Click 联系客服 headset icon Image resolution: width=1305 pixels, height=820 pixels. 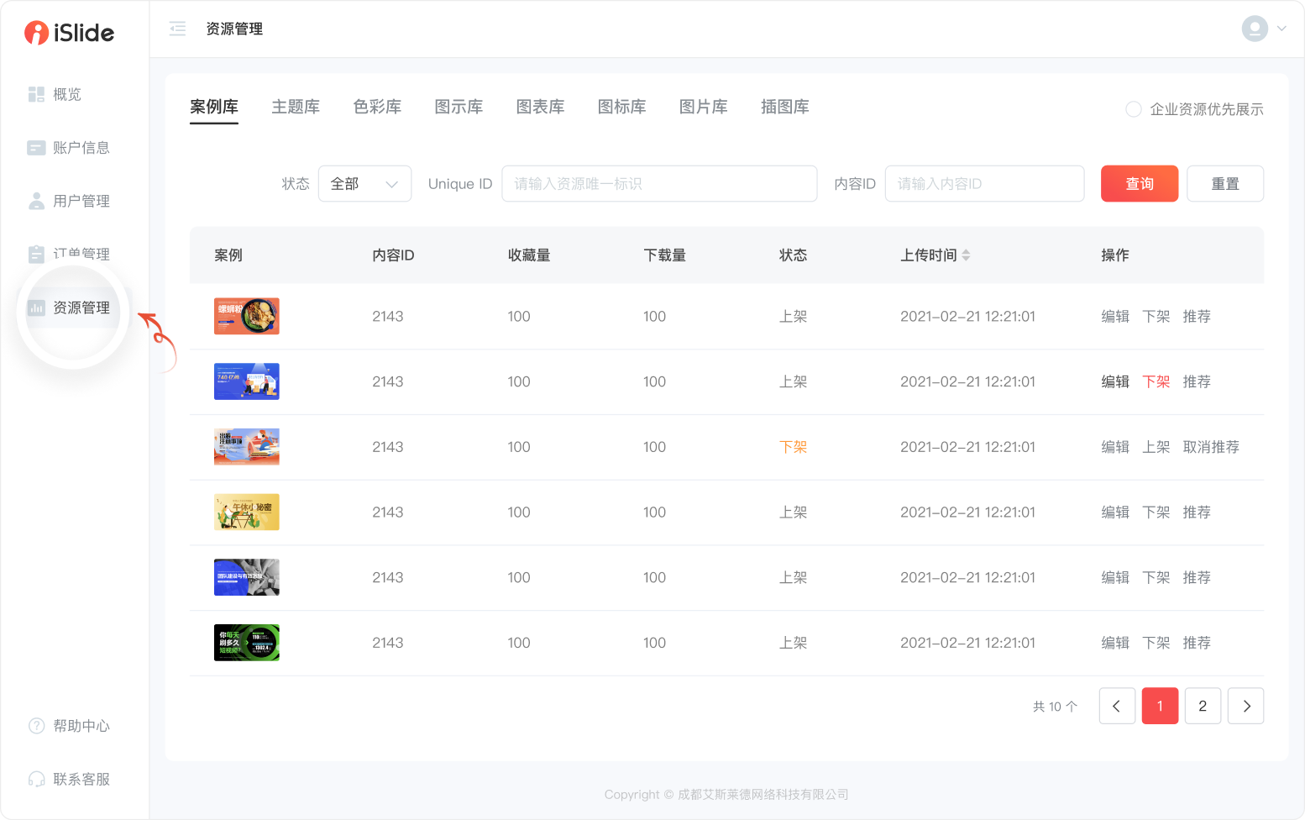click(36, 779)
